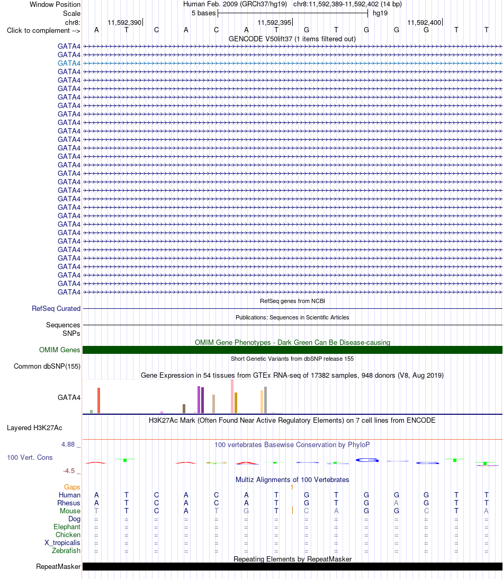The image size is (503, 579).
Task: Click the orange '1' gap marker in Gaps row
Action: (x=292, y=487)
